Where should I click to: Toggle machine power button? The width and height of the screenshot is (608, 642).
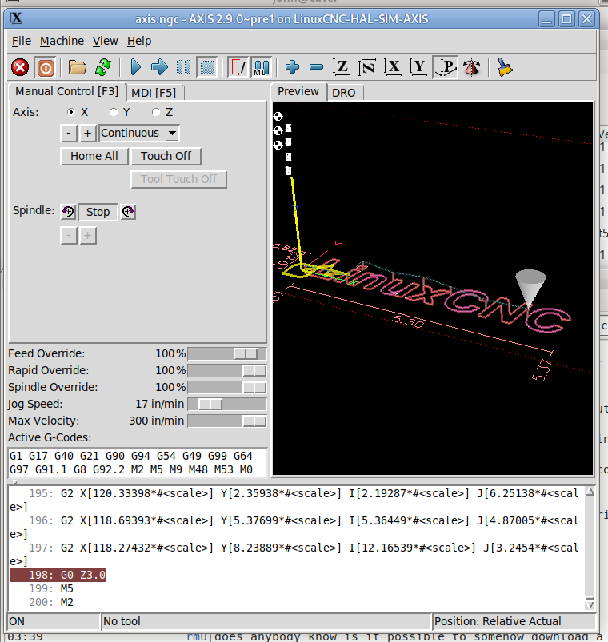(45, 68)
